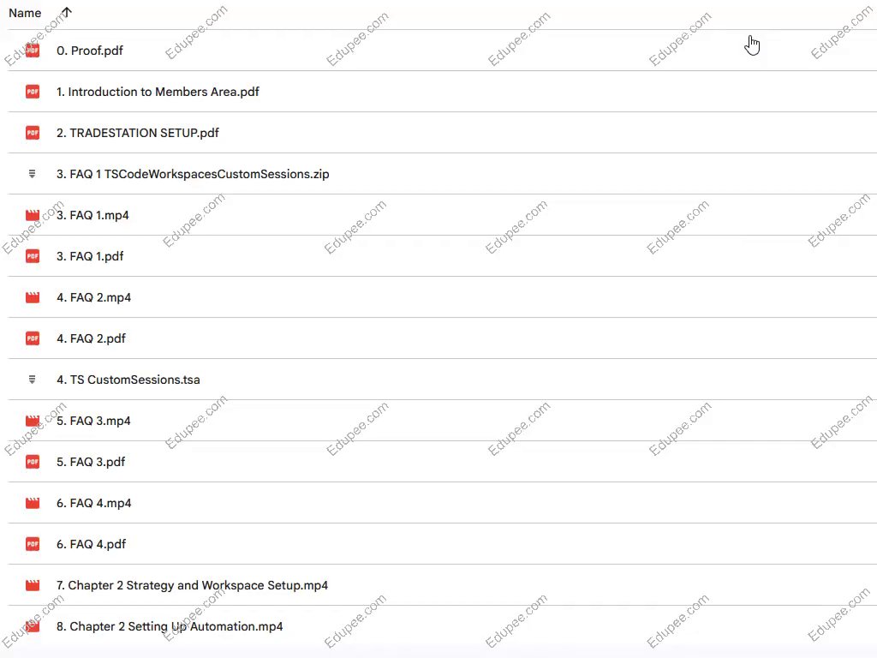Click file icon beside 4. TS CustomSessions.tsa
The image size is (877, 658).
pyautogui.click(x=33, y=380)
